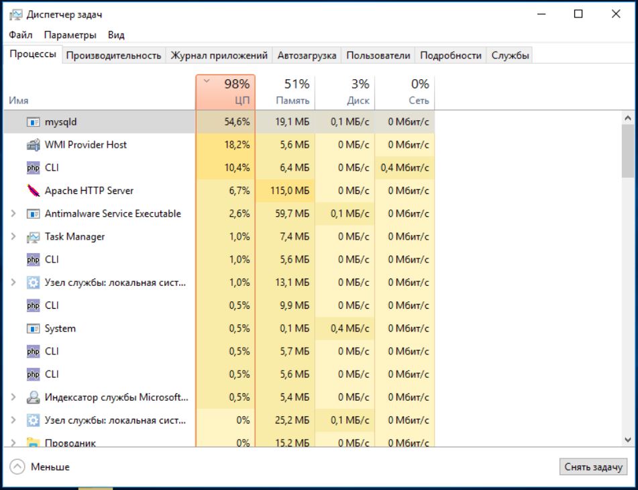Sort processes by the ЦП column header
Screen dimensions: 638x490
[226, 92]
